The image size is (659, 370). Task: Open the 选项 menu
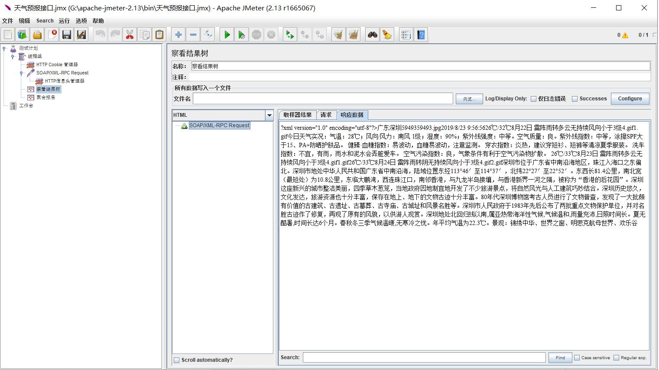tap(81, 21)
